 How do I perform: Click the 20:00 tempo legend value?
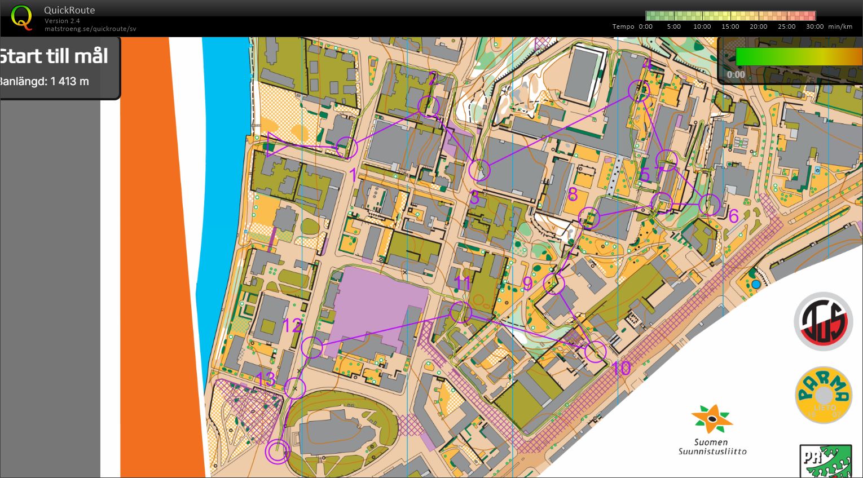(x=759, y=26)
